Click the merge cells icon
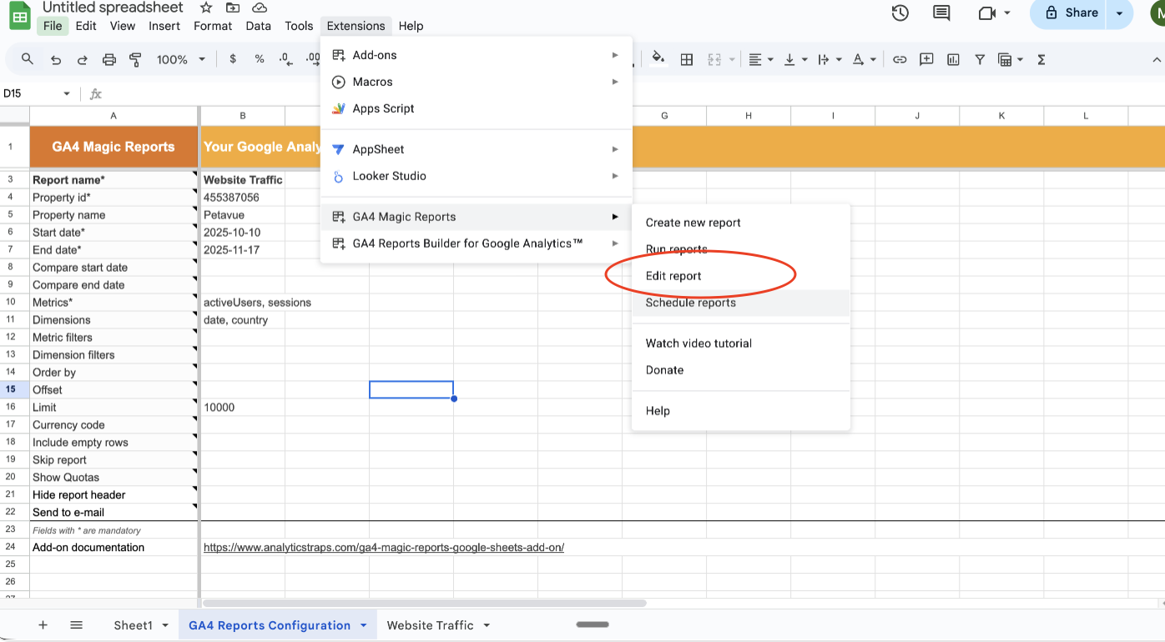 tap(714, 59)
